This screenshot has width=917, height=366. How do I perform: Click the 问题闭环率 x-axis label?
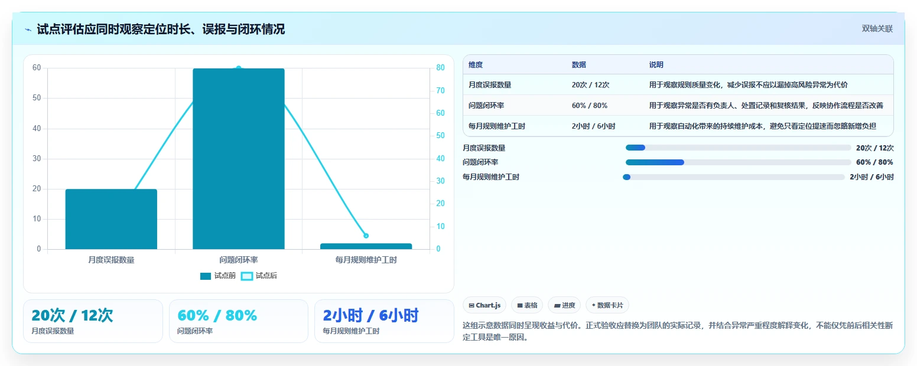pyautogui.click(x=239, y=260)
